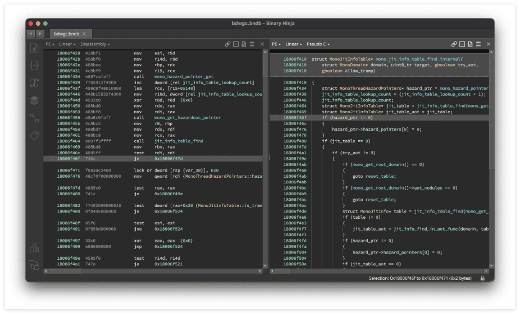Click the sync link icon in Disassembly pane
Screen dimensions: 520x313
point(227,44)
